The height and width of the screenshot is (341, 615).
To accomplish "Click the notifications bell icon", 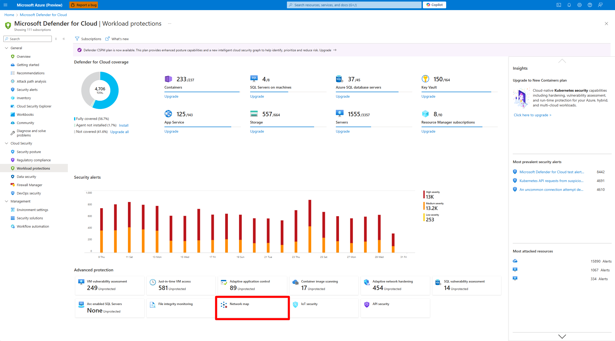I will [x=569, y=5].
